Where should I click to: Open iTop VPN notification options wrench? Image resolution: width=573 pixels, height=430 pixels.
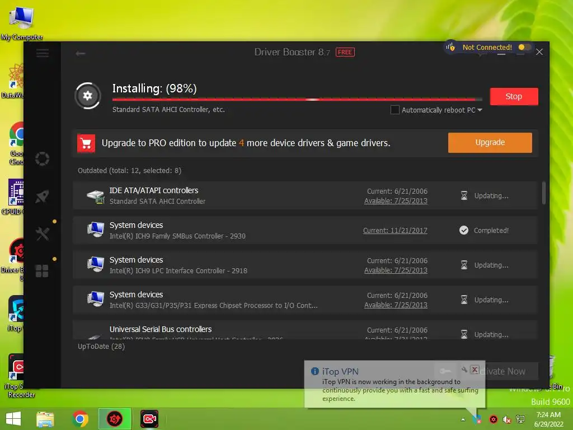[464, 370]
